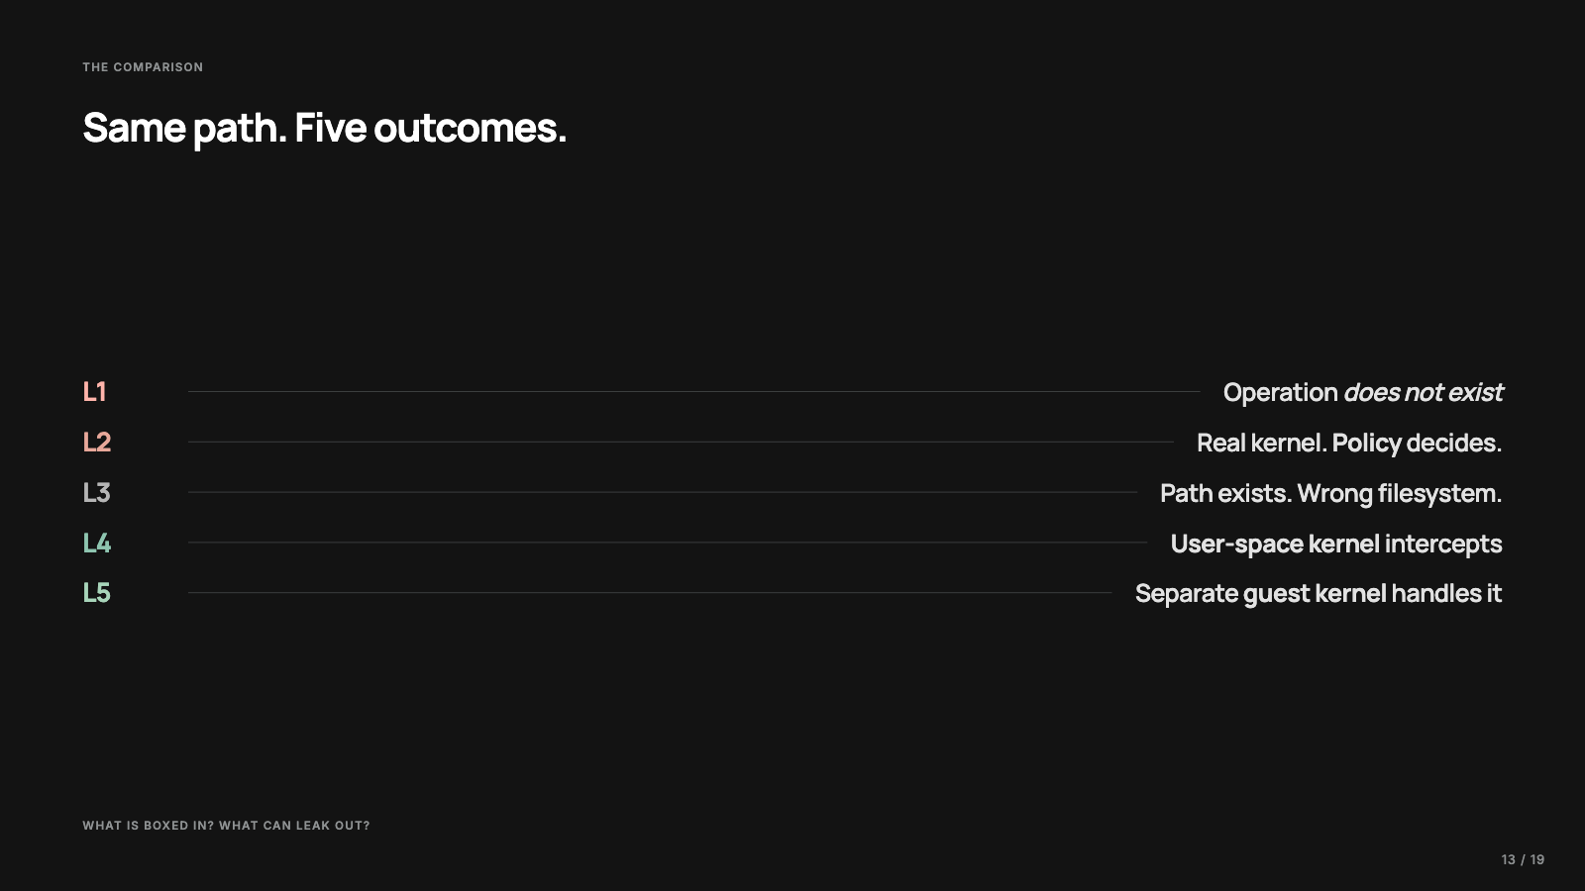Click the L1 level label
The height and width of the screenshot is (891, 1585).
point(94,392)
